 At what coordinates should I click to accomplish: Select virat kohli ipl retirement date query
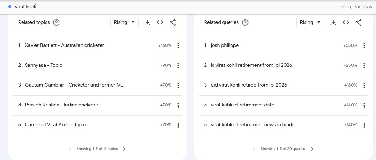[242, 105]
